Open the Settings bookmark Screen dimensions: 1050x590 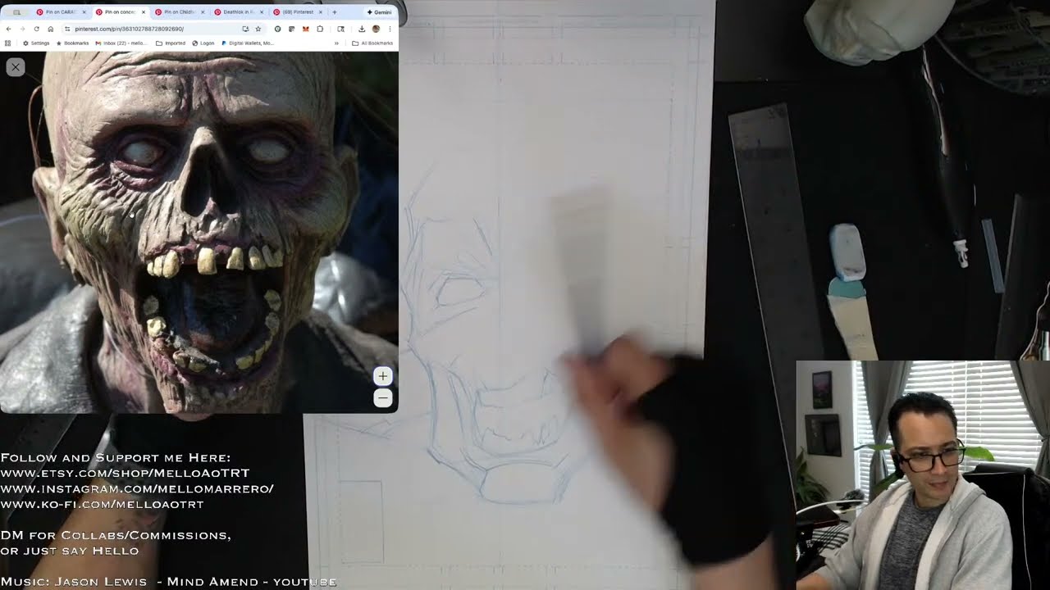[36, 43]
